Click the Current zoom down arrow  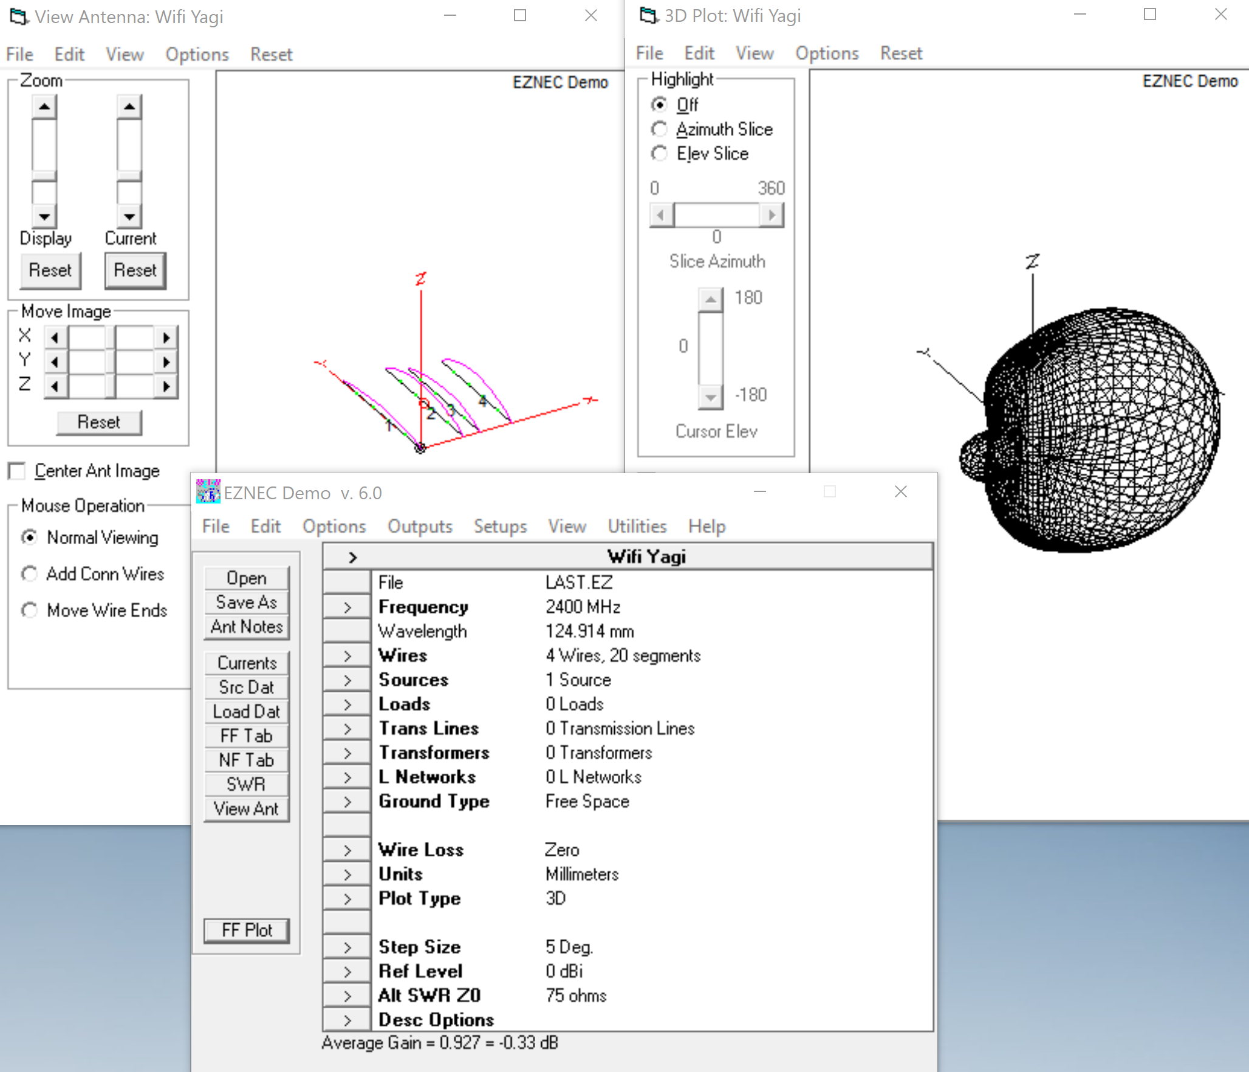point(129,216)
